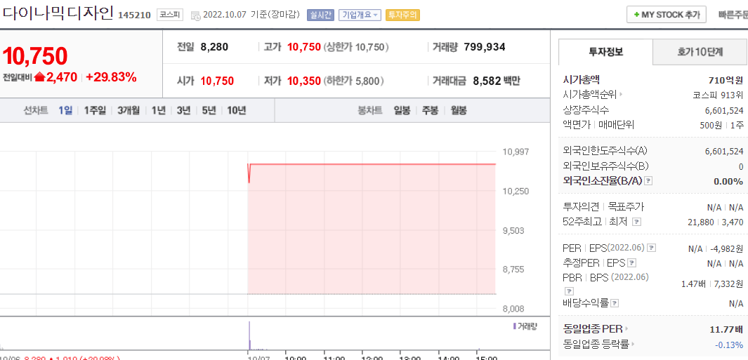Click the 시가총액순위 link
Screen dimensions: 748x360
(x=590, y=95)
